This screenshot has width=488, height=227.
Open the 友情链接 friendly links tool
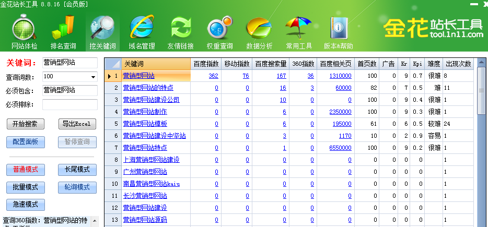click(181, 32)
